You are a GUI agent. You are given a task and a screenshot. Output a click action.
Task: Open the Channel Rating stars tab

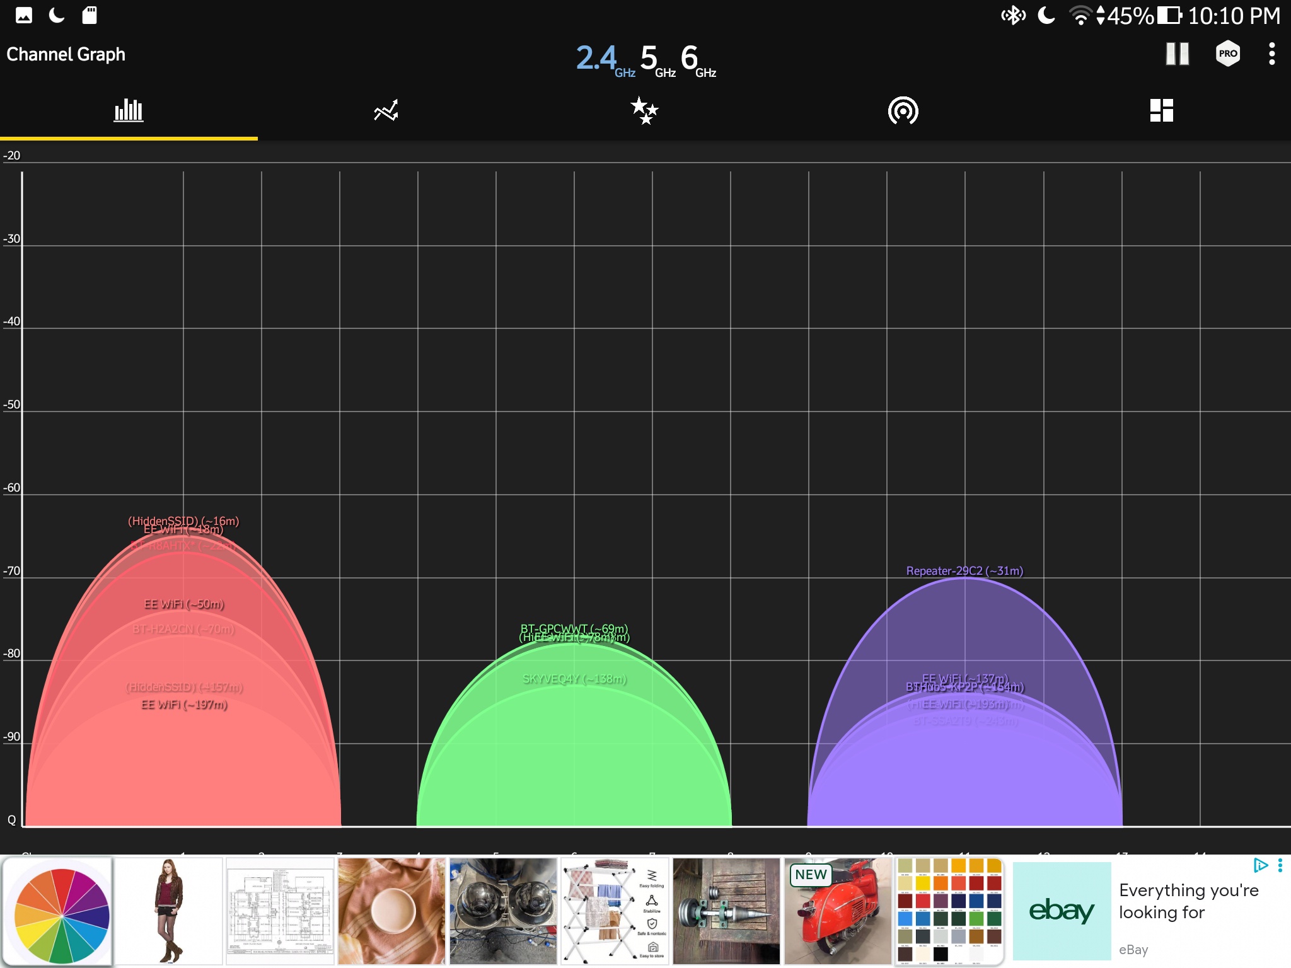point(644,111)
